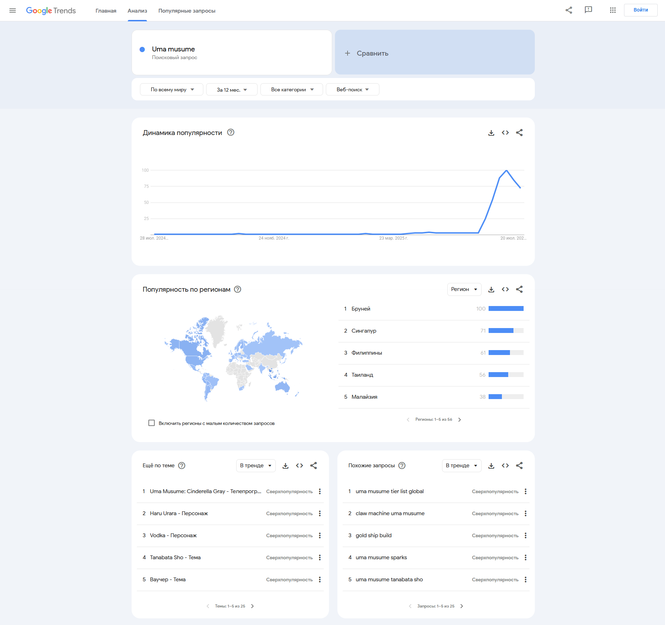Embed the Популярность по регионам widget
This screenshot has height=625, width=665.
[505, 289]
